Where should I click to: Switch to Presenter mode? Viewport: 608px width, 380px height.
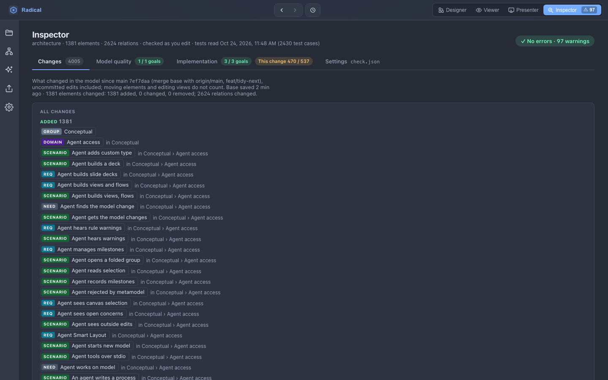[x=523, y=10]
